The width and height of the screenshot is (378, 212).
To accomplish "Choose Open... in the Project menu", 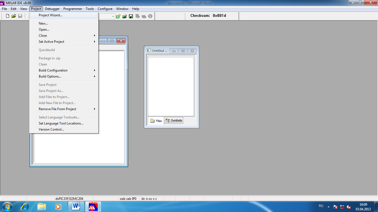I will pos(64,30).
